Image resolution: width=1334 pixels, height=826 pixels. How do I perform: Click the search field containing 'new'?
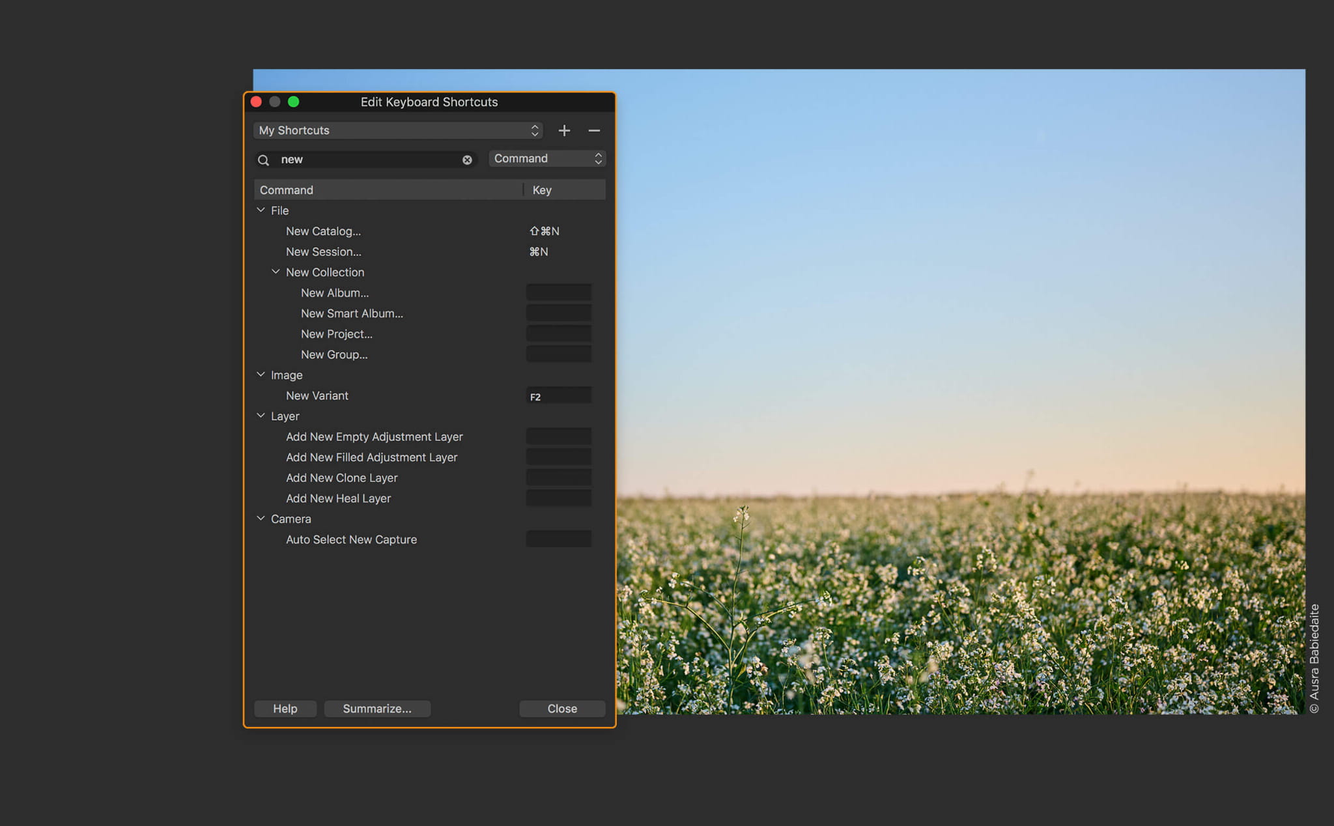click(x=367, y=160)
